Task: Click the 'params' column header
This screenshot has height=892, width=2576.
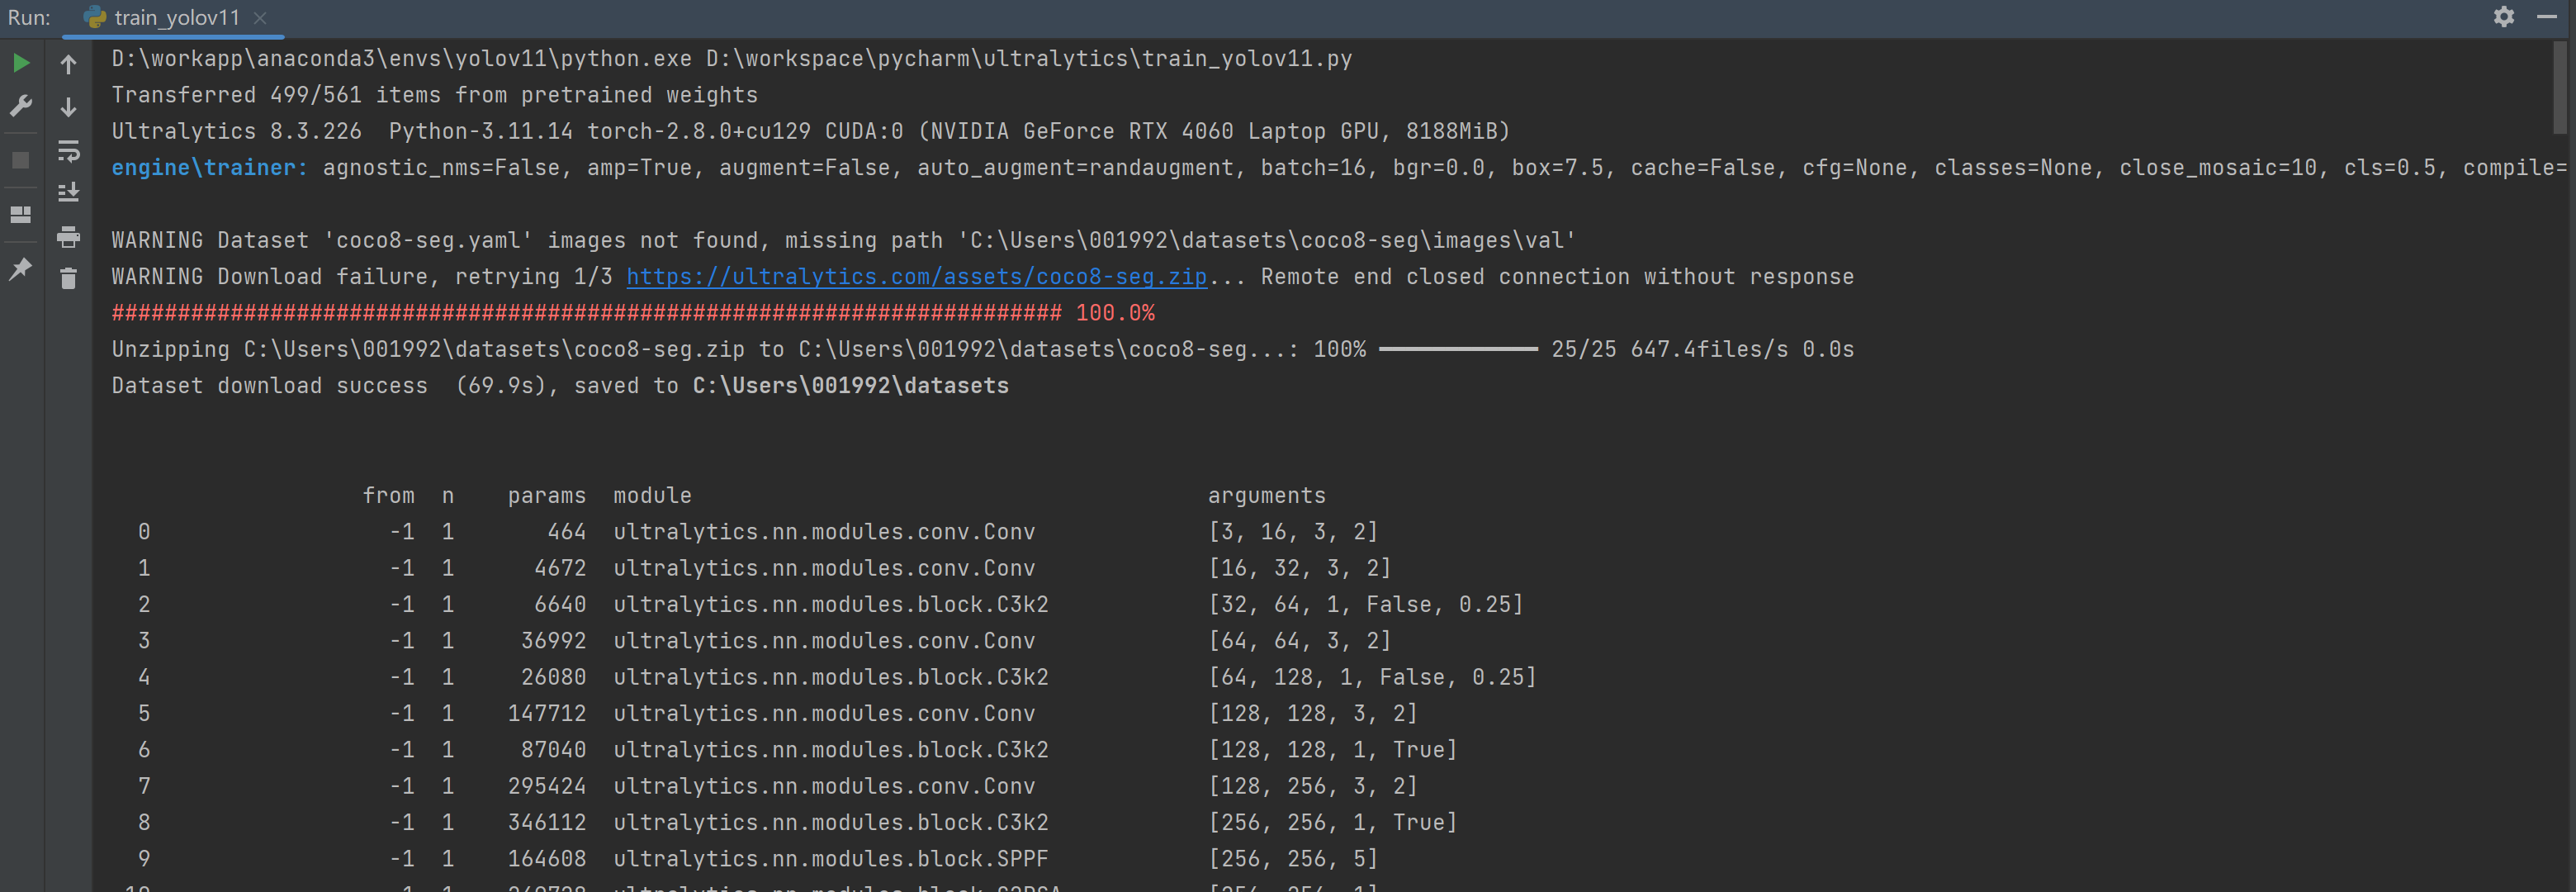Action: pos(547,496)
